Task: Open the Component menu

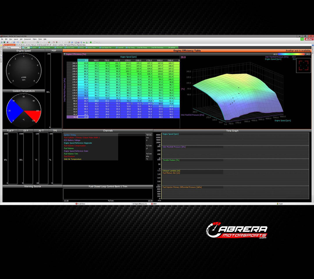Action: pyautogui.click(x=28, y=39)
